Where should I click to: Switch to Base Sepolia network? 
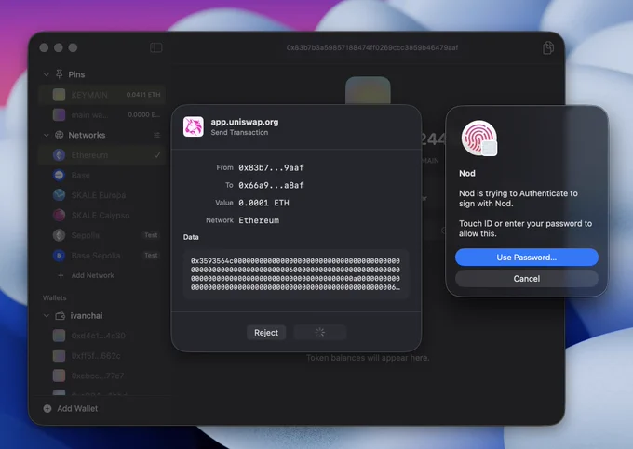[x=102, y=256]
